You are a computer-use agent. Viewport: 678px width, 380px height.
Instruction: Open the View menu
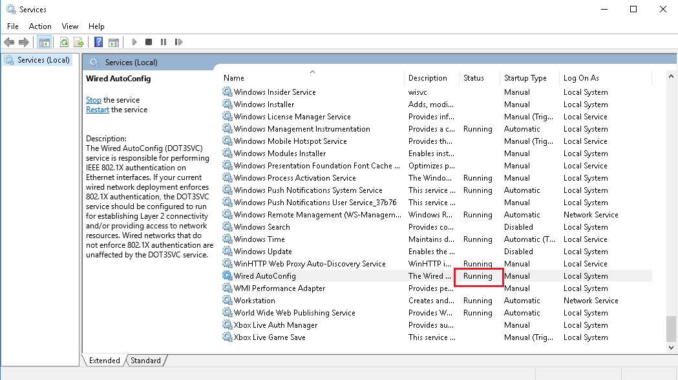point(70,26)
